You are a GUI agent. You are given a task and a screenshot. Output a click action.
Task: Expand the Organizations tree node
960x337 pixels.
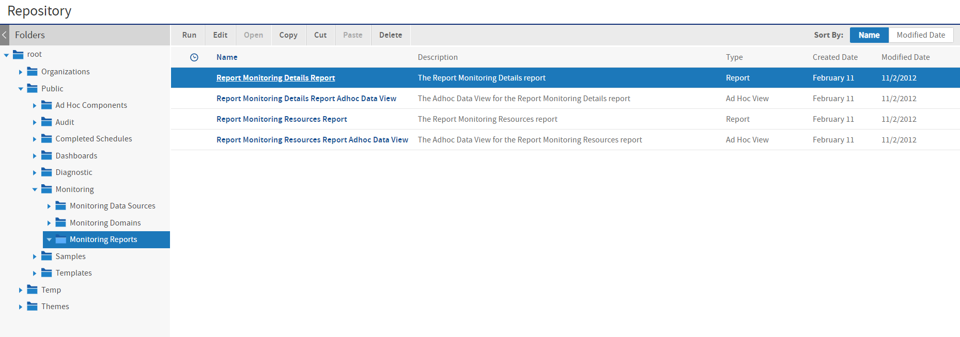[x=21, y=72]
